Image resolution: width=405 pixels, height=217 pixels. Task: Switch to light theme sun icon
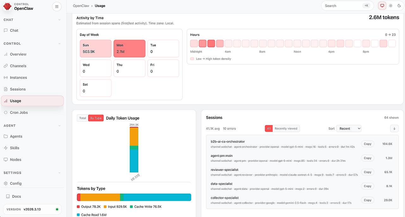tap(391, 6)
